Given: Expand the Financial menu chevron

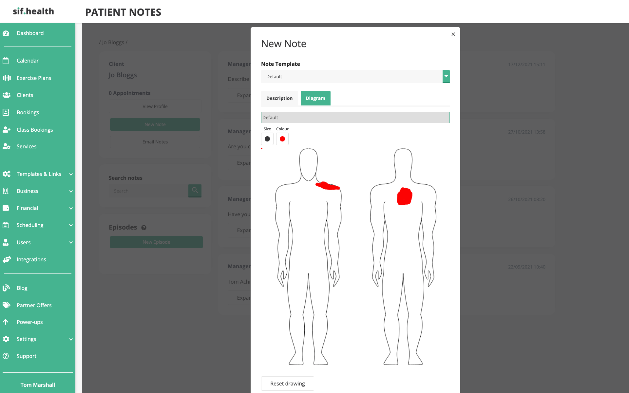Looking at the screenshot, I should (x=71, y=208).
